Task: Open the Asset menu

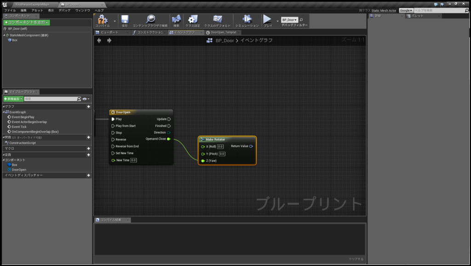Action: pos(37,11)
